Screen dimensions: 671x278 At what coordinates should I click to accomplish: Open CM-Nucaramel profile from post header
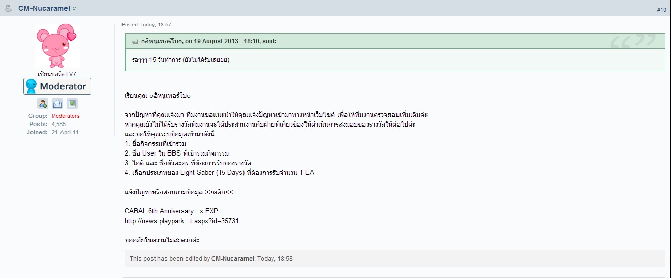coord(44,8)
